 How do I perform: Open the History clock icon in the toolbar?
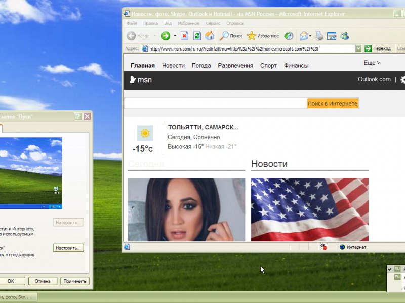point(289,36)
